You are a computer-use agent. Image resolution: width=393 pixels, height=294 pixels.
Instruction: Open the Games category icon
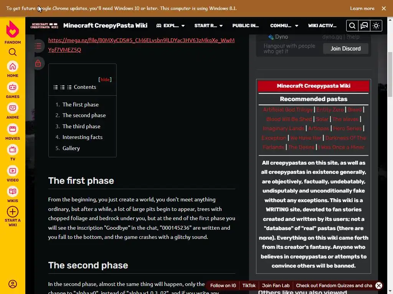(x=13, y=87)
